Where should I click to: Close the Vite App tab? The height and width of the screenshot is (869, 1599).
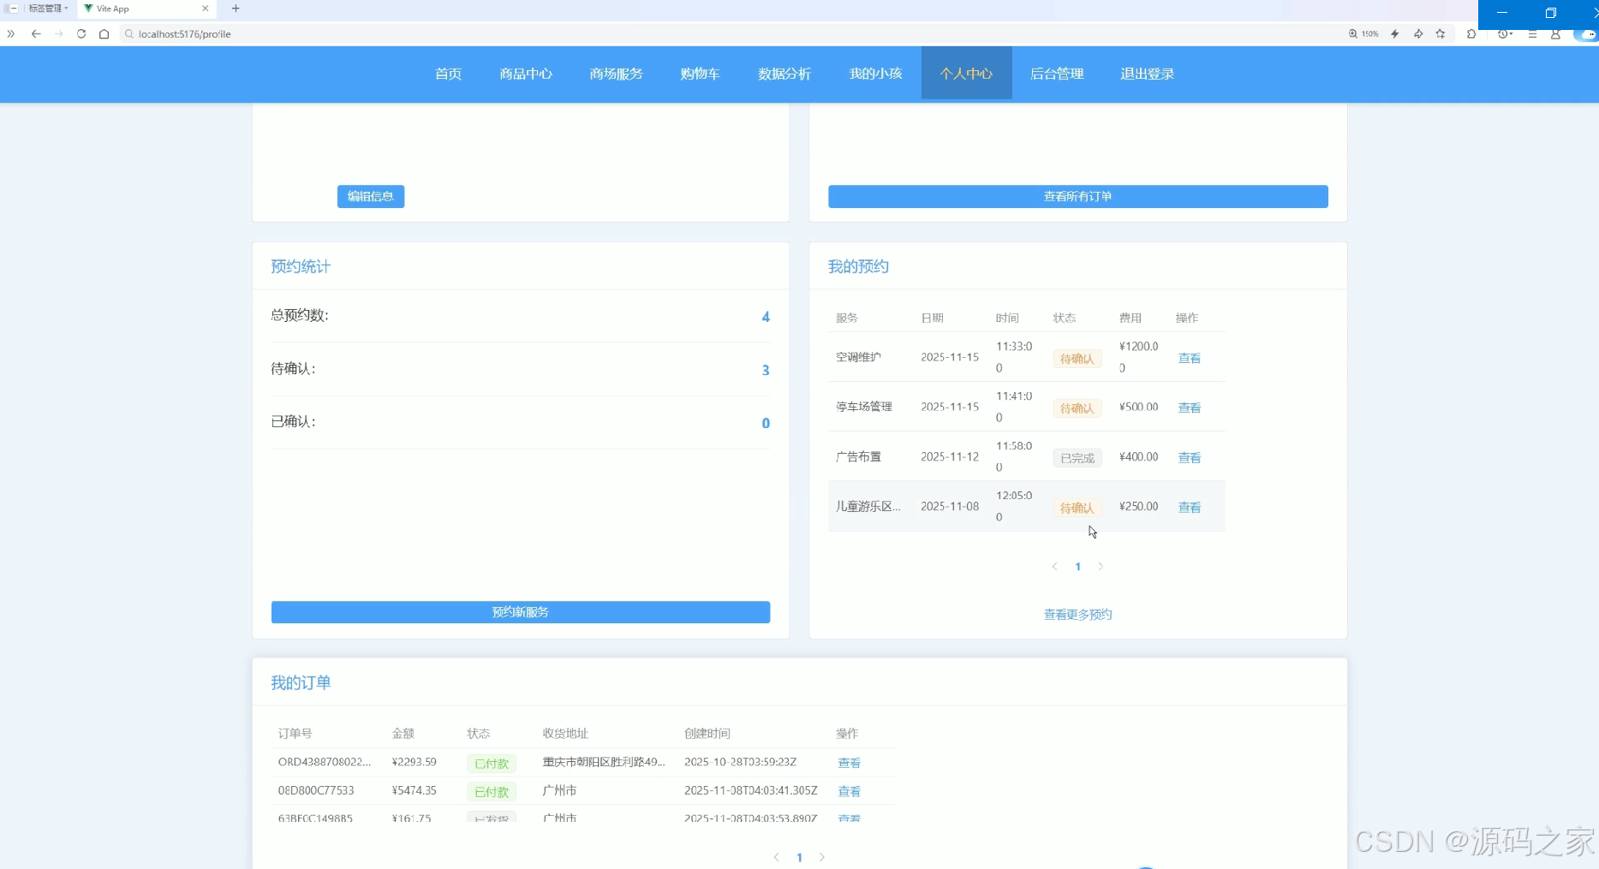[x=206, y=9]
